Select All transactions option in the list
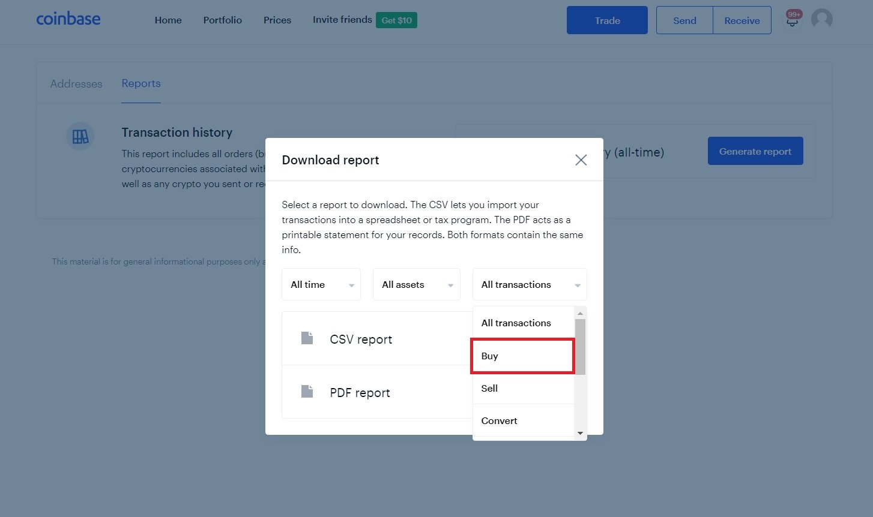Viewport: 873px width, 517px height. click(524, 323)
